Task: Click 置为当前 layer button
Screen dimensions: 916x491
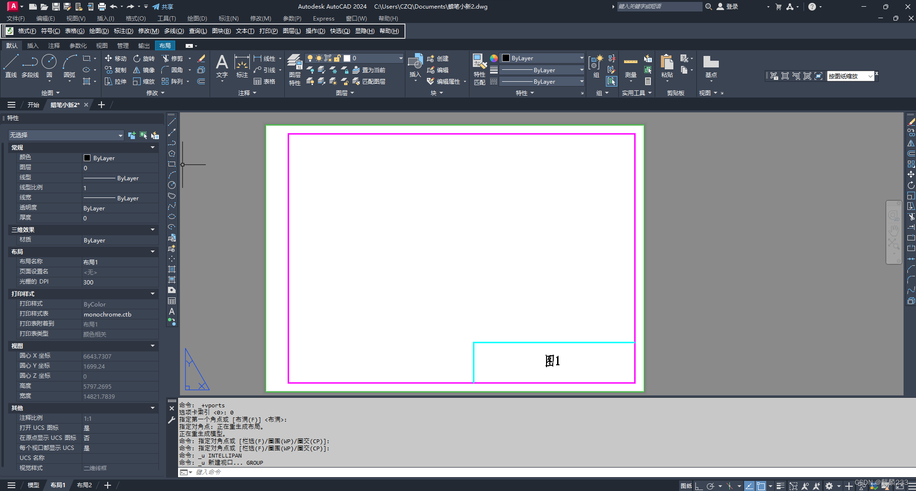Action: pyautogui.click(x=369, y=70)
